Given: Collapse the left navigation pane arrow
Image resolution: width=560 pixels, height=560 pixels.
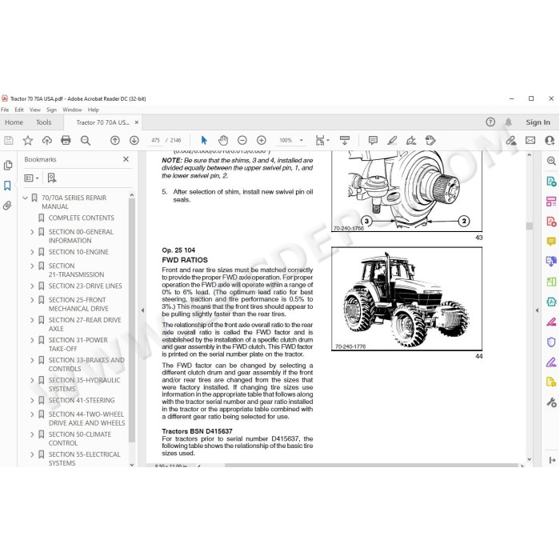Looking at the screenshot, I should click(x=142, y=310).
